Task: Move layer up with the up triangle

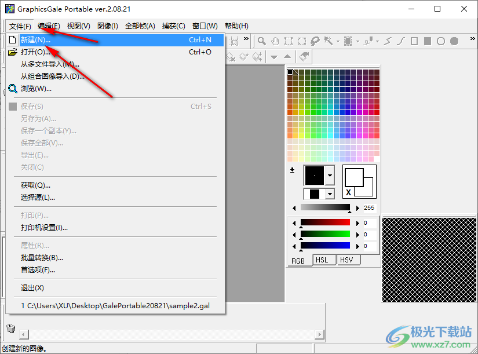Action: point(287,57)
